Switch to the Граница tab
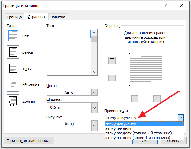Screen dimensions: 191x149 point(14,17)
